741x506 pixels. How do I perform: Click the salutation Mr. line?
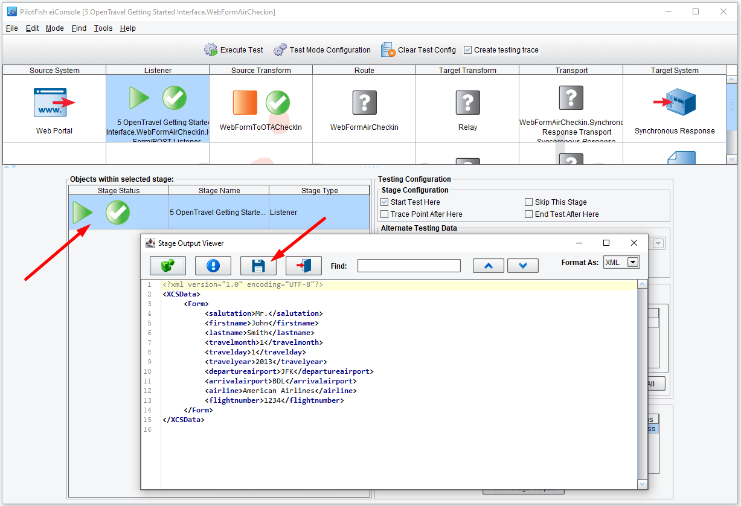click(264, 313)
